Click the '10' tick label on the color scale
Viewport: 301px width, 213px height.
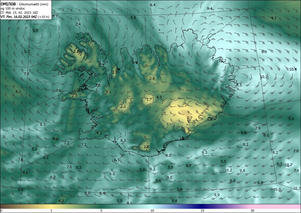point(152,211)
